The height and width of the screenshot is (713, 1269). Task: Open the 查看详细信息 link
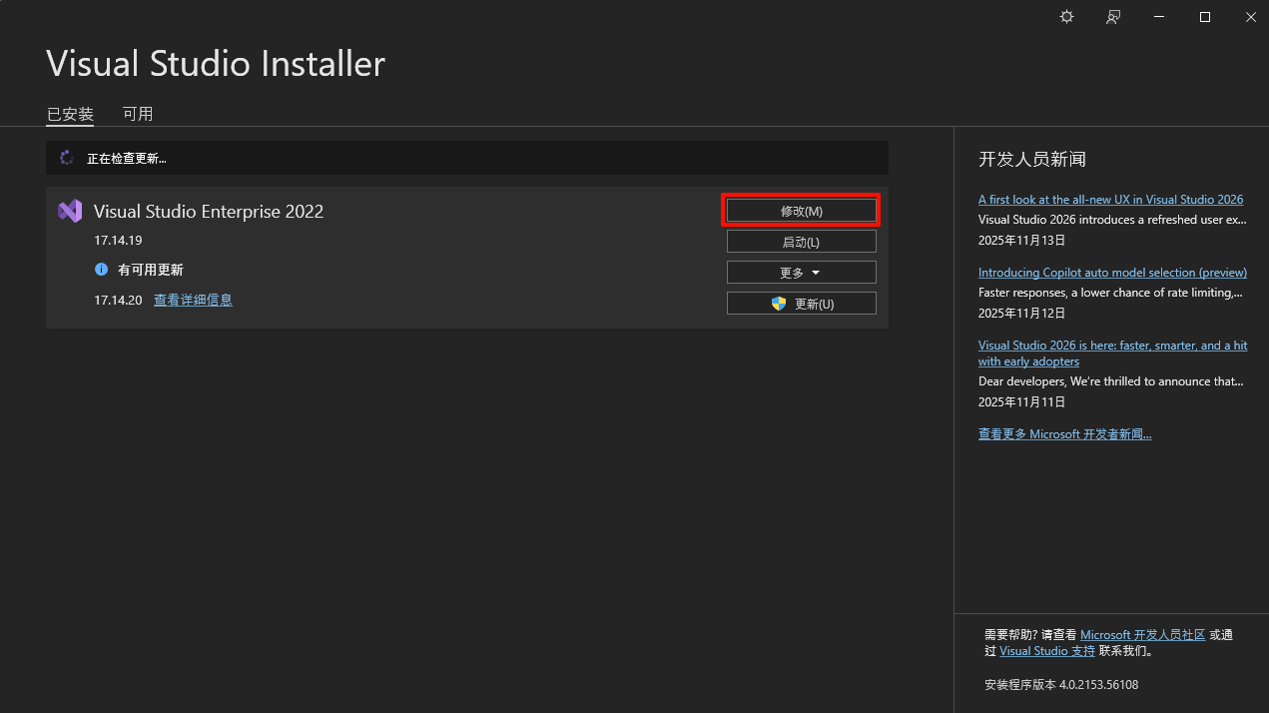click(x=193, y=300)
